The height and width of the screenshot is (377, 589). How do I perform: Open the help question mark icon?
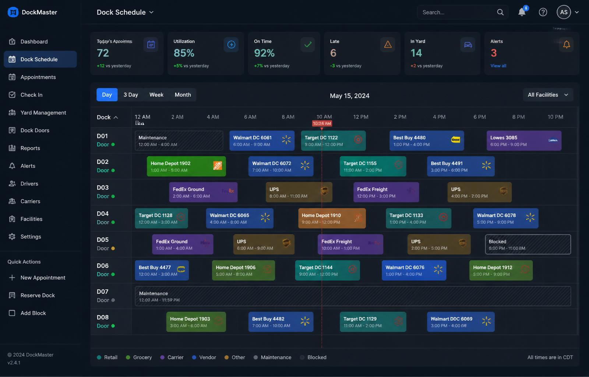tap(543, 12)
